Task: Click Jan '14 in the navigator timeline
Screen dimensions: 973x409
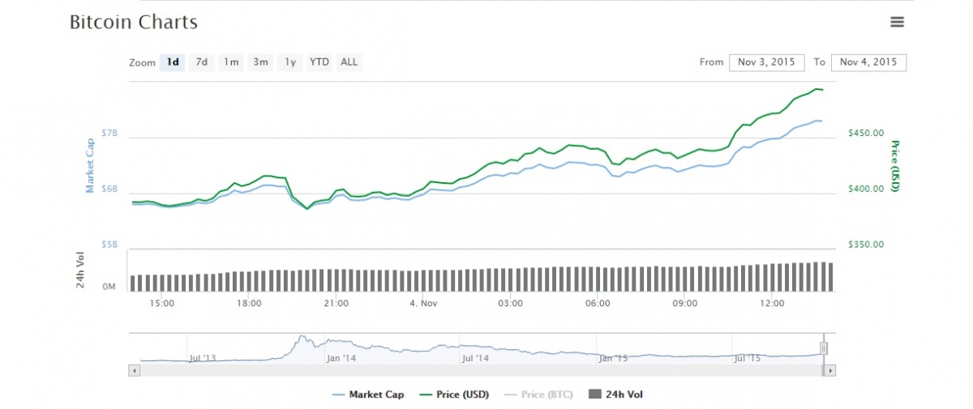Action: [341, 357]
